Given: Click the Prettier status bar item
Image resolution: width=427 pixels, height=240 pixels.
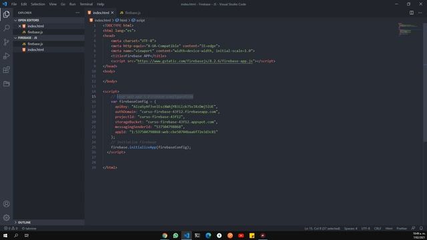Looking at the screenshot, I should (402, 228).
